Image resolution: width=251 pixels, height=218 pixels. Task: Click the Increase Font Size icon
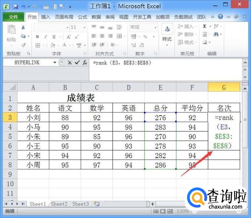click(x=68, y=37)
